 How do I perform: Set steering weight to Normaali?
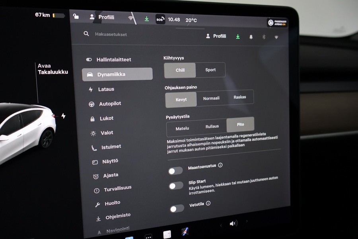pos(211,98)
